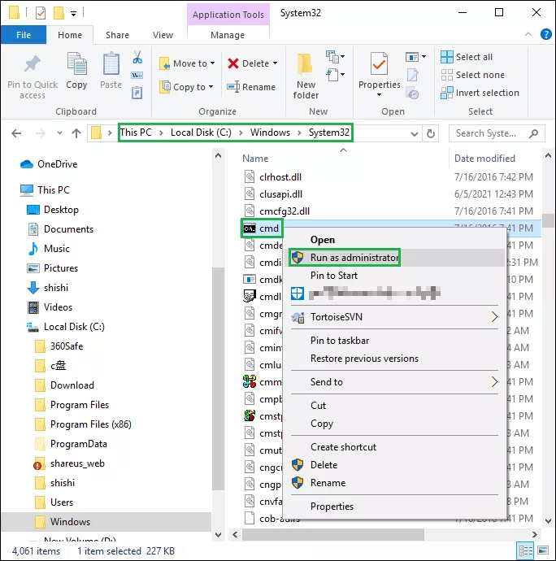Click Properties icon in Quick Access Toolbar
Screen dimensions: 556x561
(41, 13)
